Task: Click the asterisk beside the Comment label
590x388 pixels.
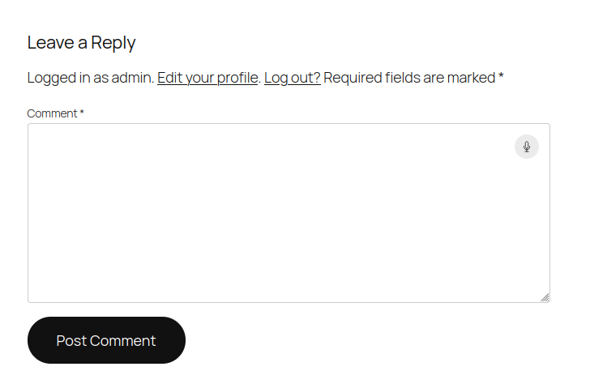Action: coord(82,113)
